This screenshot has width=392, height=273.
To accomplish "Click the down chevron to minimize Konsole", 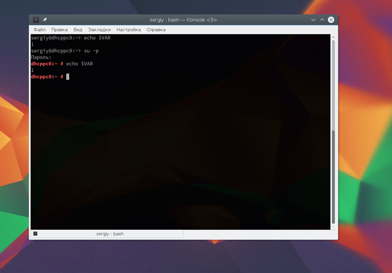I will pos(313,20).
